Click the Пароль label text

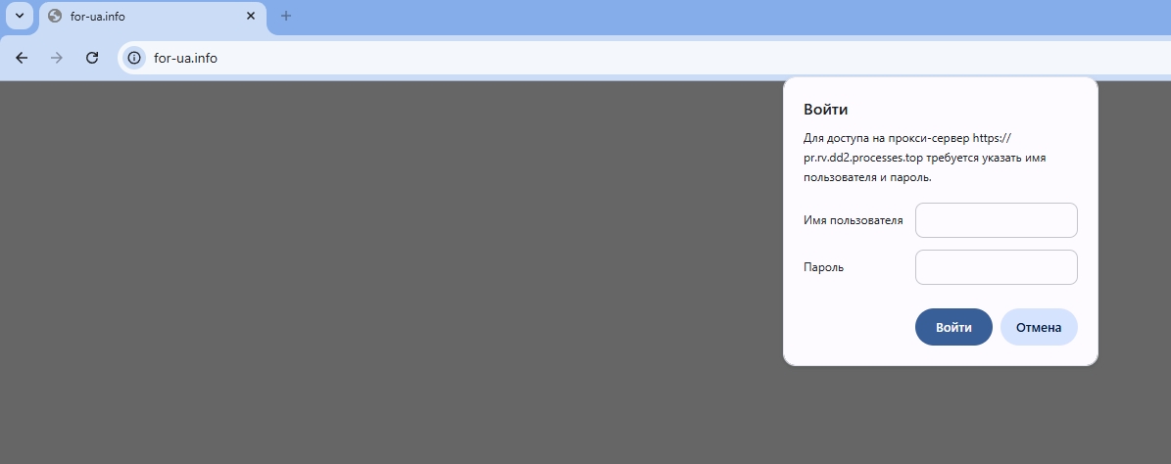(x=824, y=267)
